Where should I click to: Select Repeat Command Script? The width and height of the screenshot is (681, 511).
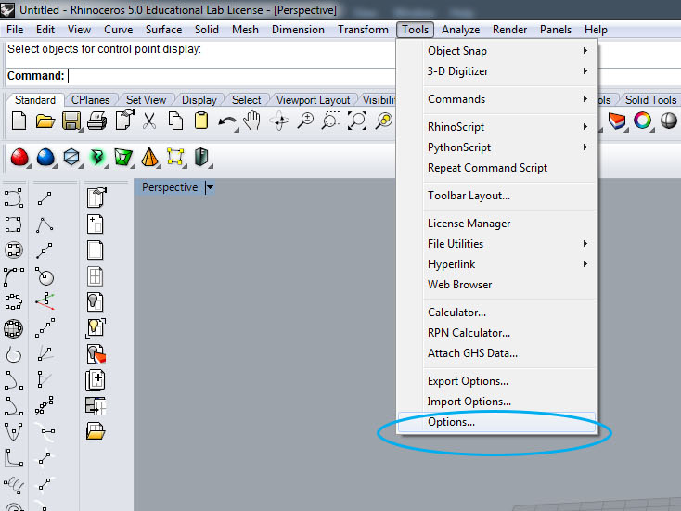pos(497,168)
